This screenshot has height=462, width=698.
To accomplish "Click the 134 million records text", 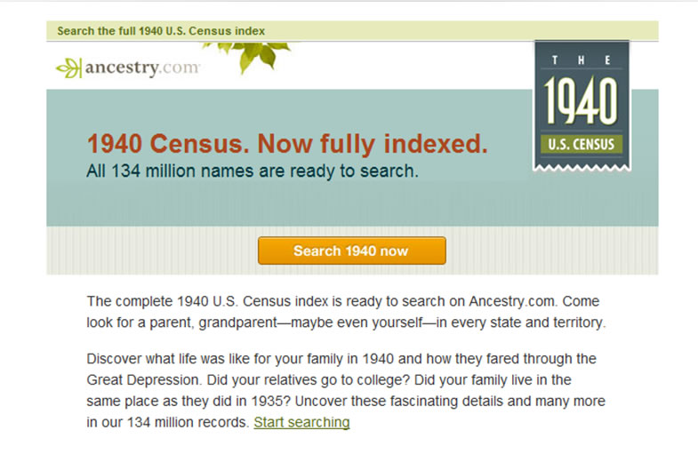I will pyautogui.click(x=187, y=422).
